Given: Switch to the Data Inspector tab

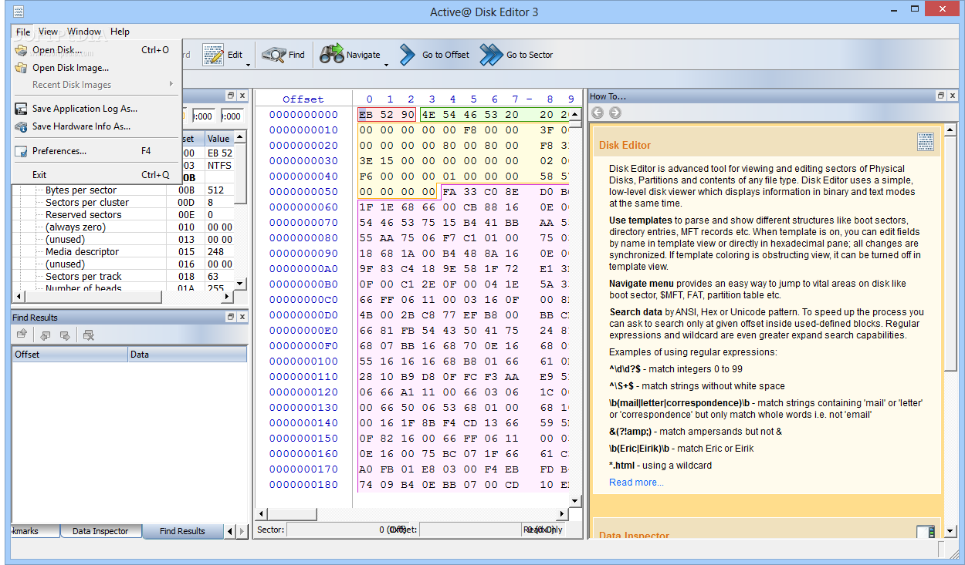Looking at the screenshot, I should coord(100,531).
